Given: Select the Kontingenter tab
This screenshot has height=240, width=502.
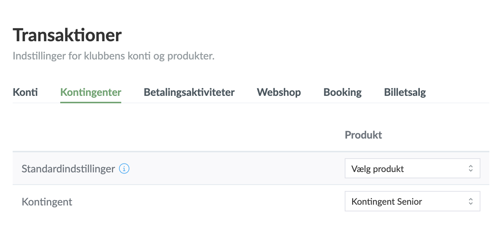Looking at the screenshot, I should pos(91,92).
